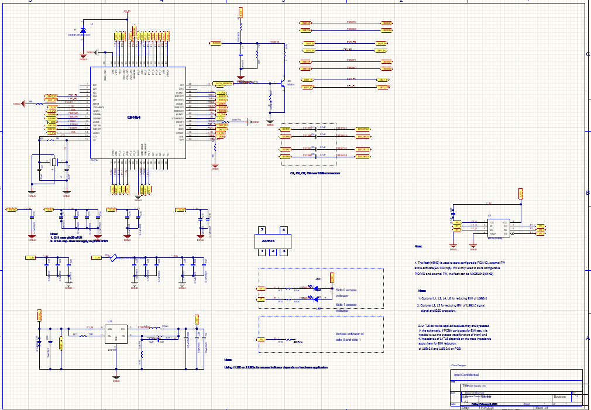
Task: Select pin box 3 on the 5-pin package
Action: tap(284, 251)
